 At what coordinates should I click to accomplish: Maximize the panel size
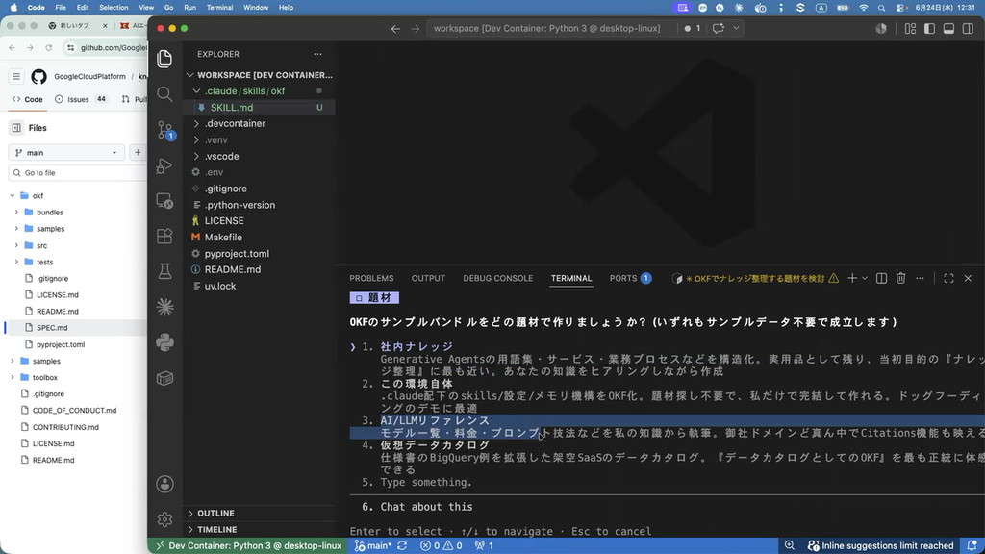[948, 278]
